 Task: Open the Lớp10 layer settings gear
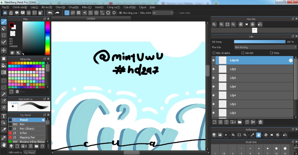click(291, 60)
